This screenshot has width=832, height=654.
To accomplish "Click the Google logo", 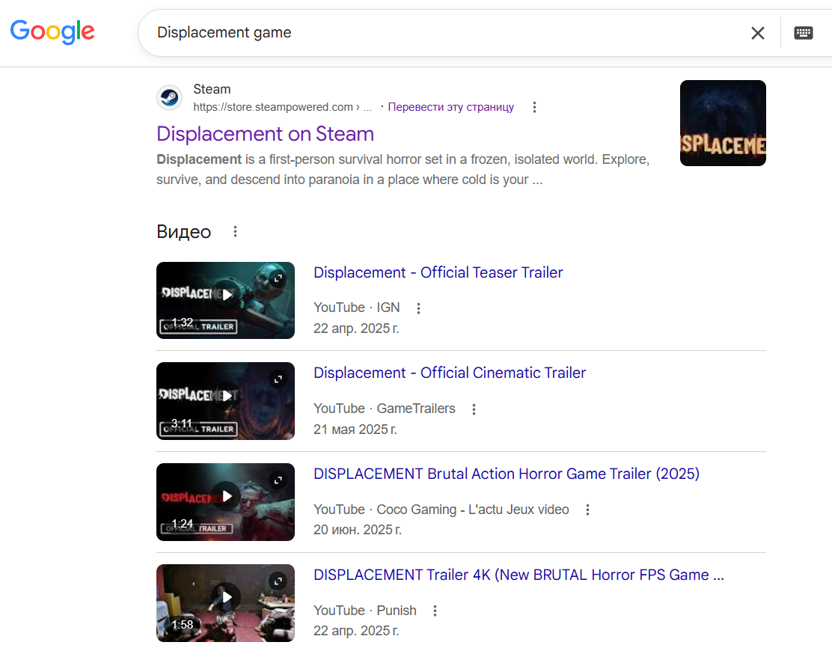I will (x=52, y=32).
